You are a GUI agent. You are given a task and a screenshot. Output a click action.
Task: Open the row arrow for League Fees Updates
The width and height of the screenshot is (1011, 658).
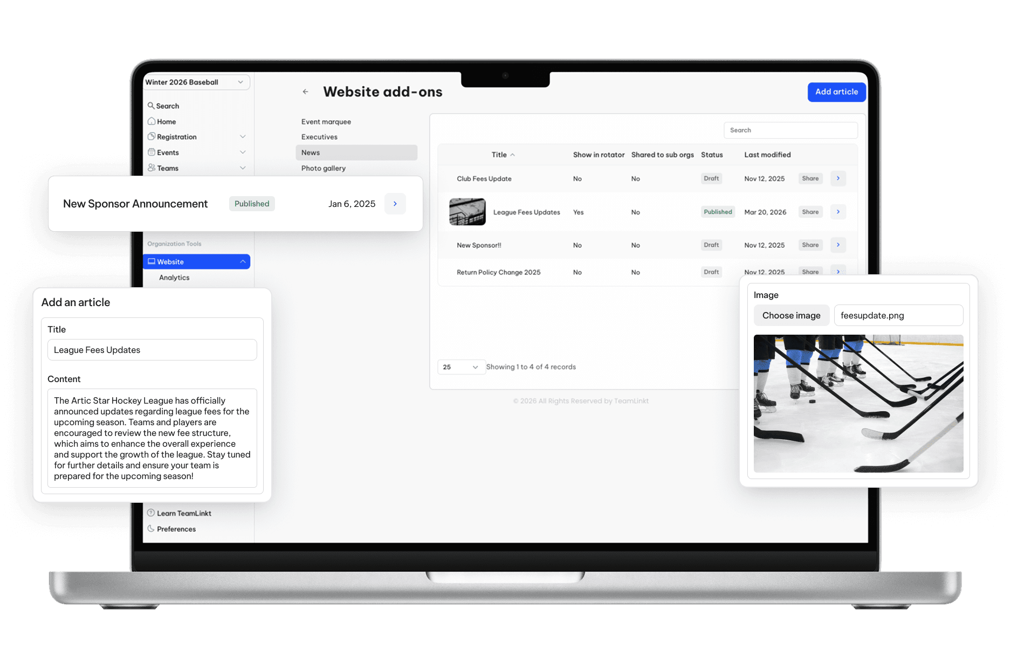click(838, 212)
